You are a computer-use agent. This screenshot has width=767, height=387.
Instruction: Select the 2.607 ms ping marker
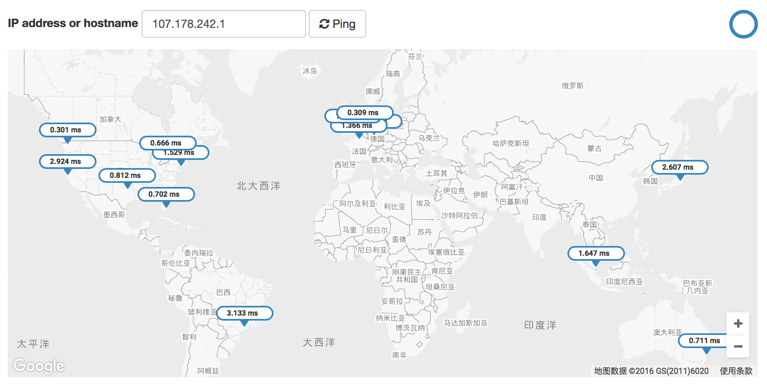pos(680,167)
